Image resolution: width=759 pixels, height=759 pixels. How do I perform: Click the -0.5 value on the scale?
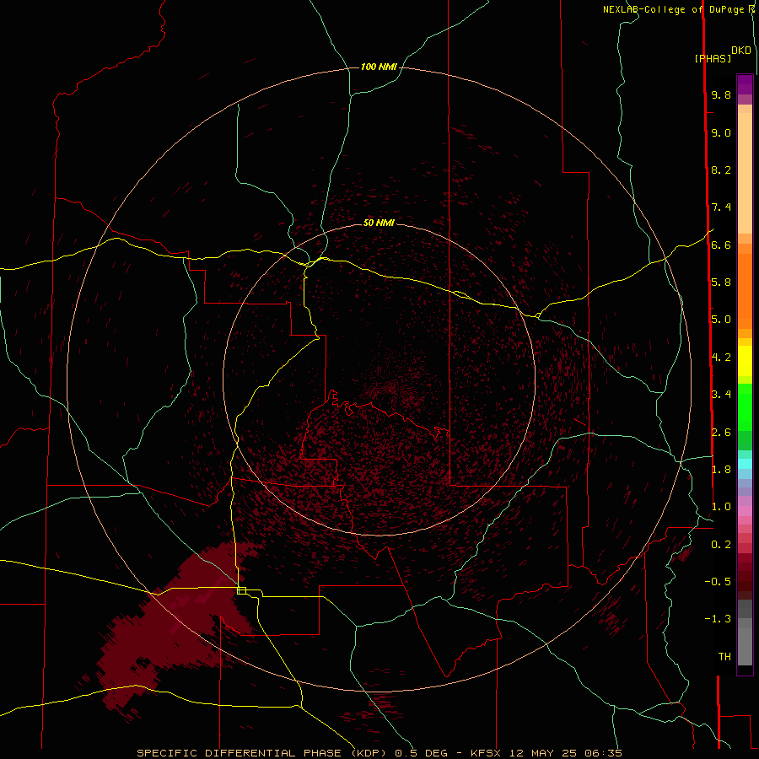point(718,582)
